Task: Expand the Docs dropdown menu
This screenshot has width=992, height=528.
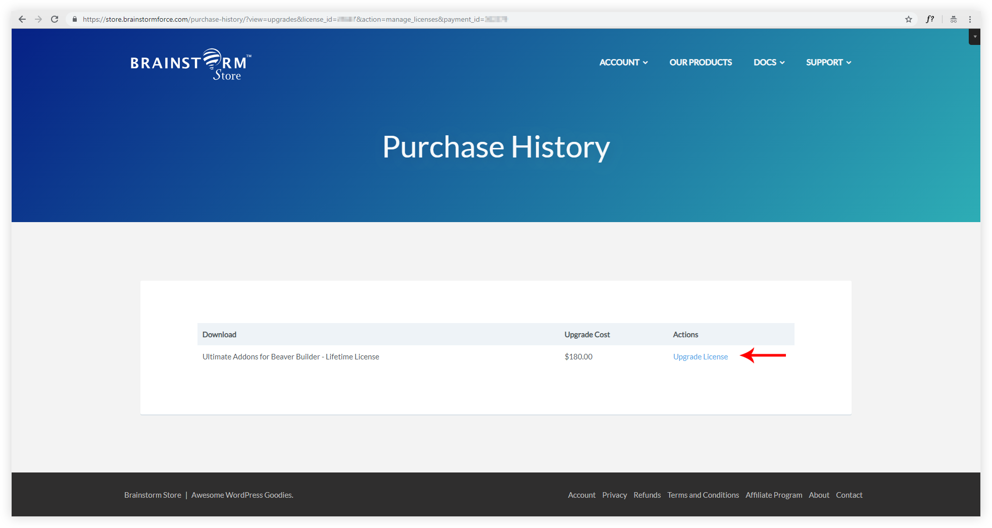Action: pyautogui.click(x=769, y=63)
